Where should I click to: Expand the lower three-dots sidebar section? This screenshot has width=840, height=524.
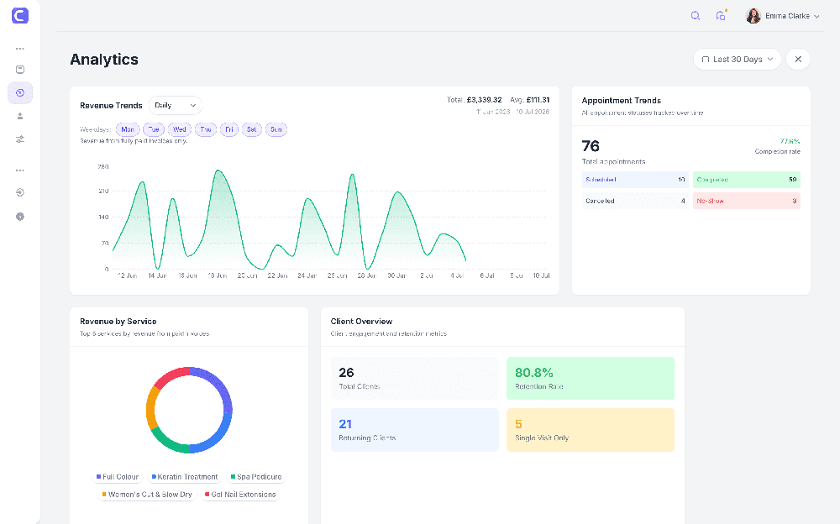coord(20,170)
